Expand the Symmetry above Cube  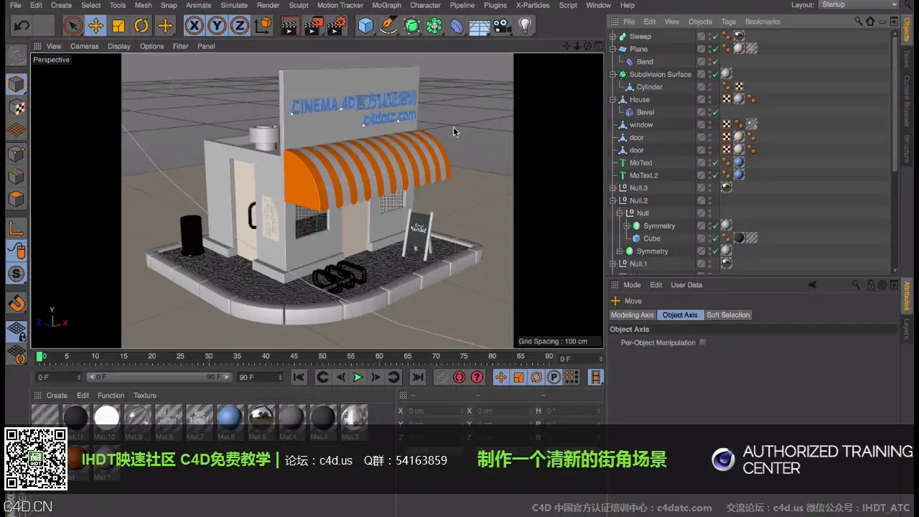coord(626,225)
